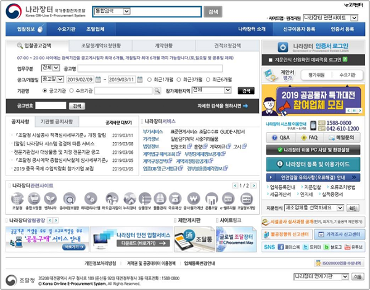Open the 제조업체를 선택하세요 dropdown
370x290 pixels.
click(x=314, y=207)
